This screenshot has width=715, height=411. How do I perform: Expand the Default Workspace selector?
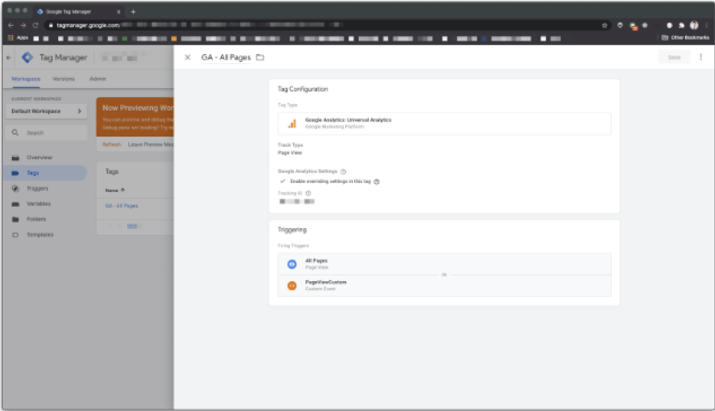[46, 111]
